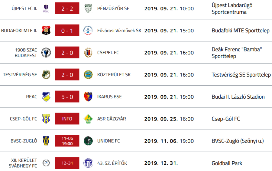Click the Újpest FC II. team crest
272x171 pixels.
[46, 8]
